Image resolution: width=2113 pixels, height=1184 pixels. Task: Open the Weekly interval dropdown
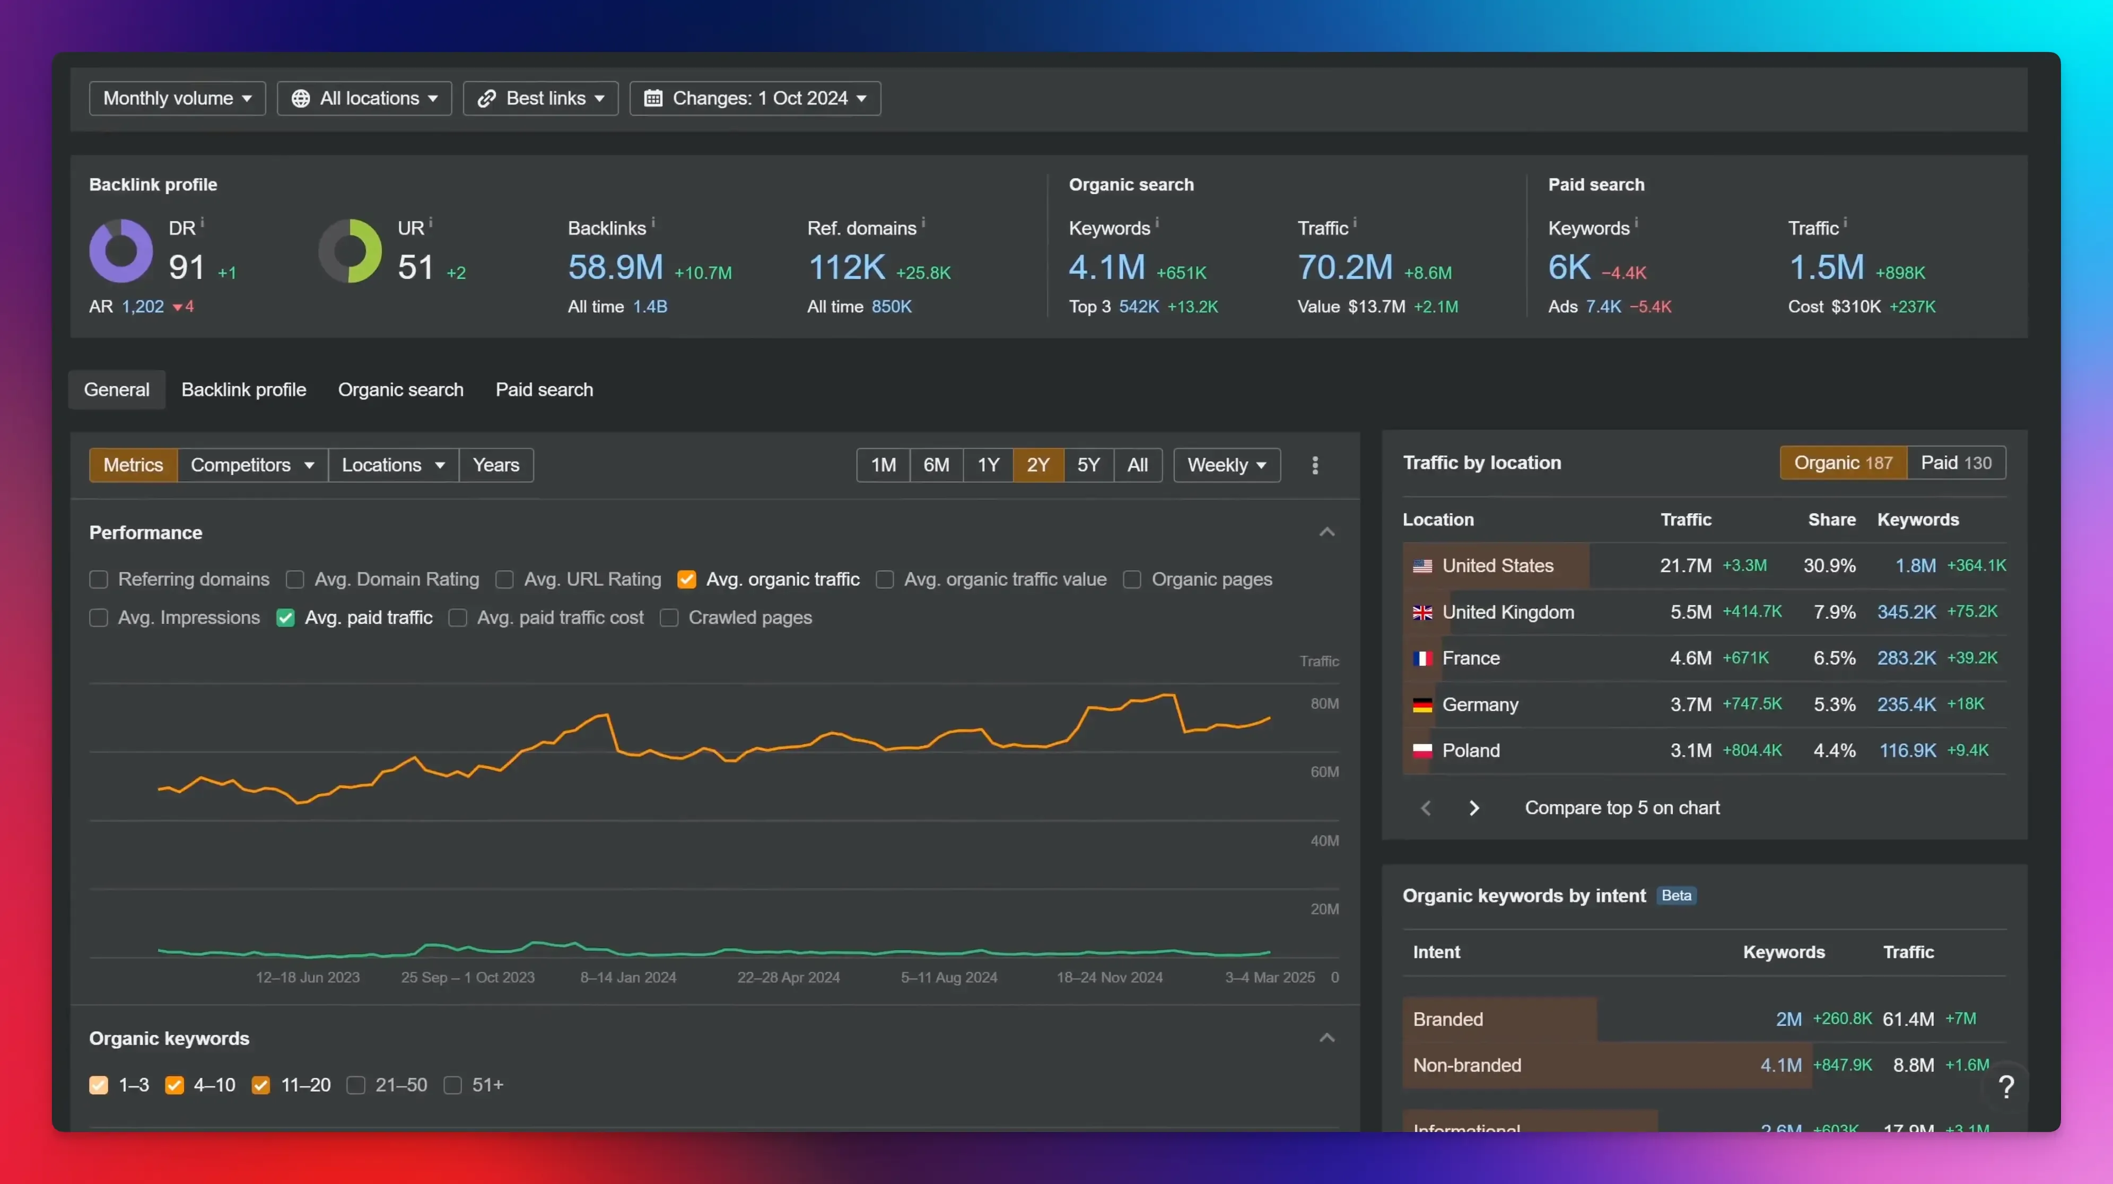coord(1226,465)
